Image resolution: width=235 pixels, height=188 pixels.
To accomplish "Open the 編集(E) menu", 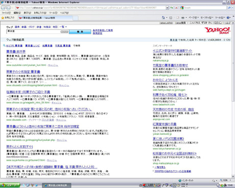I will pos(17,13).
